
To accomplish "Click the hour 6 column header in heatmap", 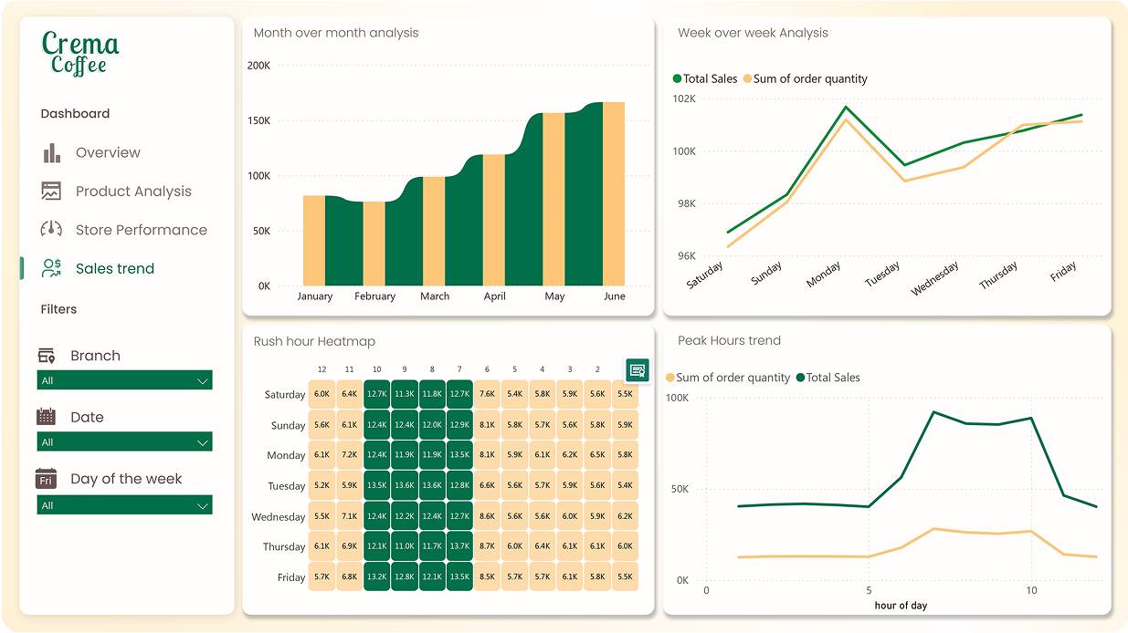I will (487, 369).
